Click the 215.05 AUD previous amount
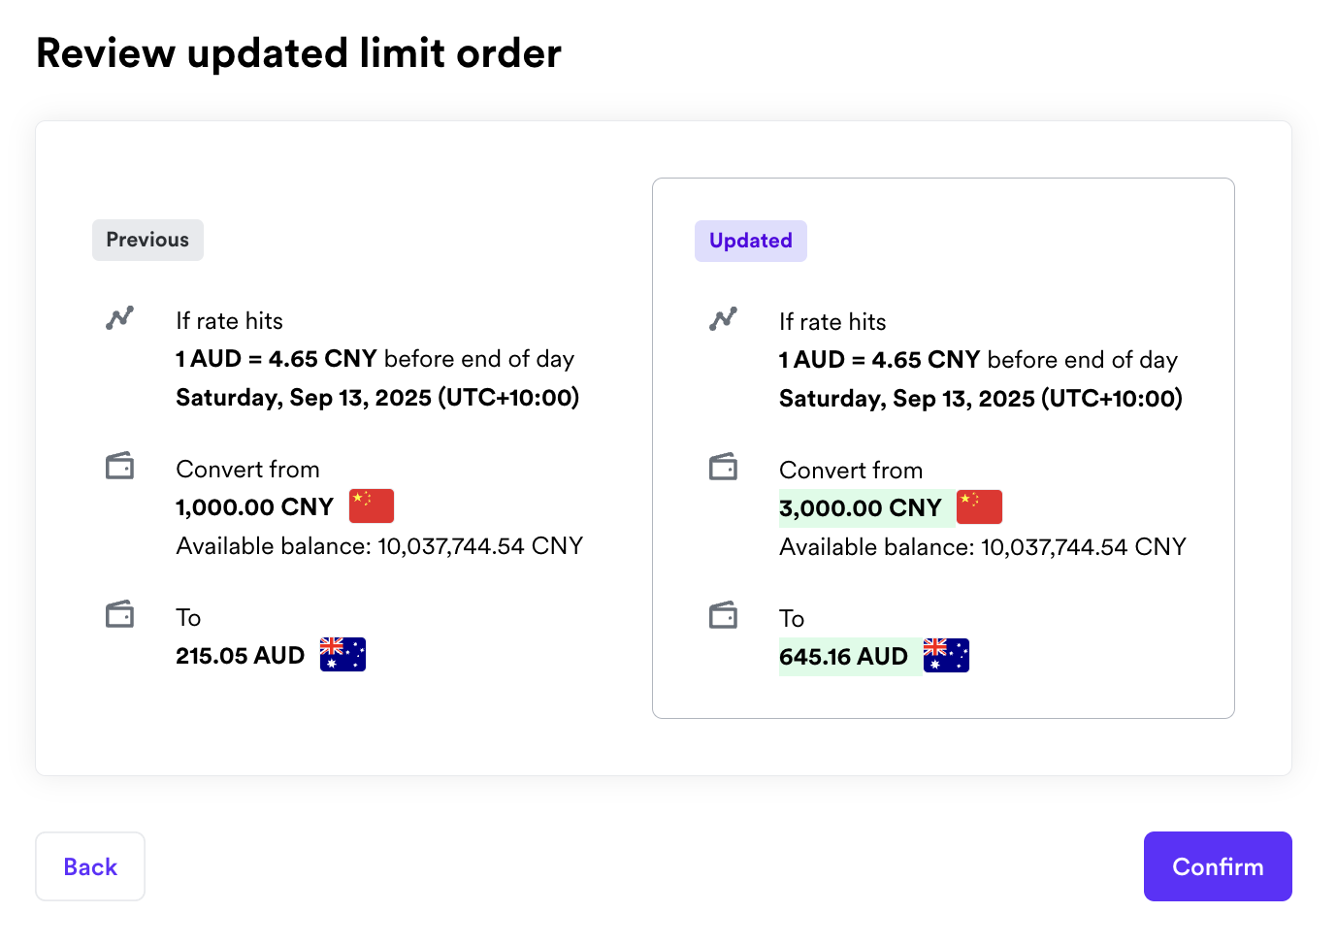 point(240,656)
